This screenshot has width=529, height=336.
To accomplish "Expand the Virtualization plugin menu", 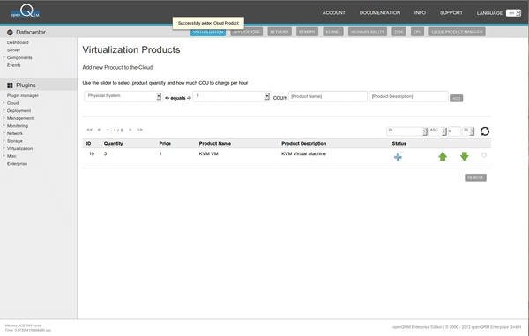I will (x=4, y=148).
